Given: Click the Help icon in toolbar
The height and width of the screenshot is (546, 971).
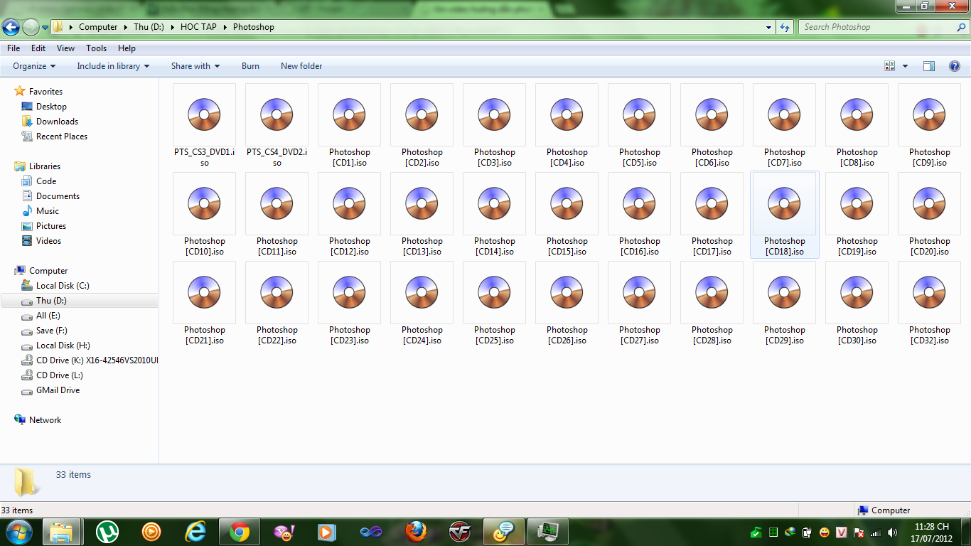Looking at the screenshot, I should pos(955,66).
